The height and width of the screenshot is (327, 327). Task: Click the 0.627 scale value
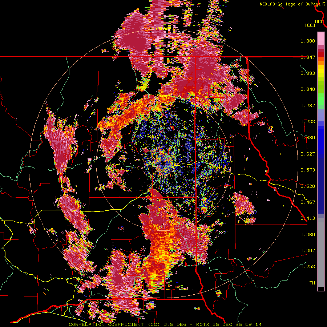(308, 154)
